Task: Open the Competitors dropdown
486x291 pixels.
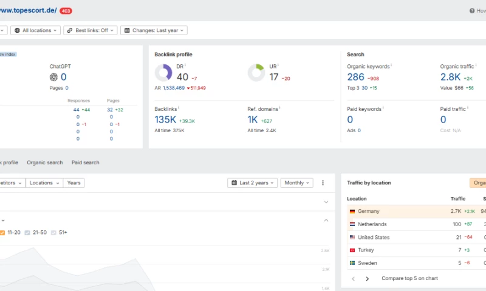Action: tap(12, 182)
